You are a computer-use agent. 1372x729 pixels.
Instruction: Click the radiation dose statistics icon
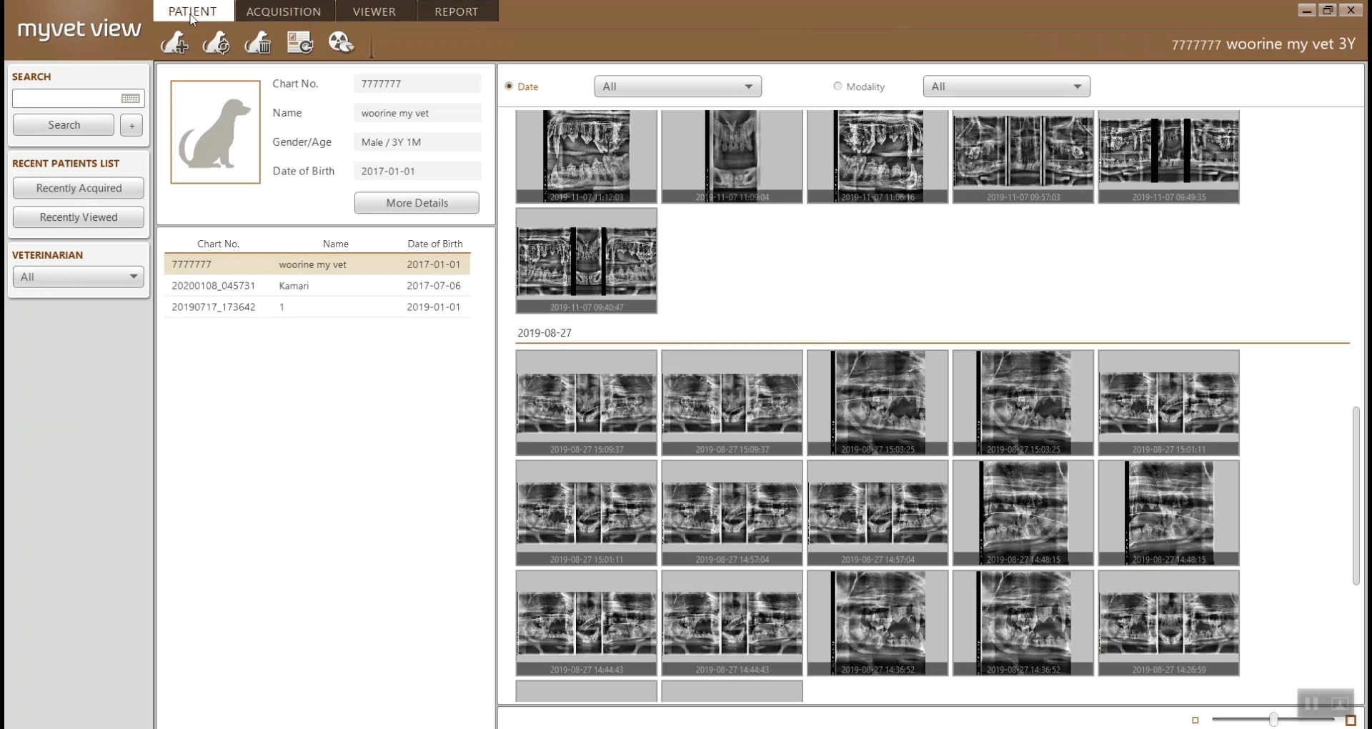point(341,43)
